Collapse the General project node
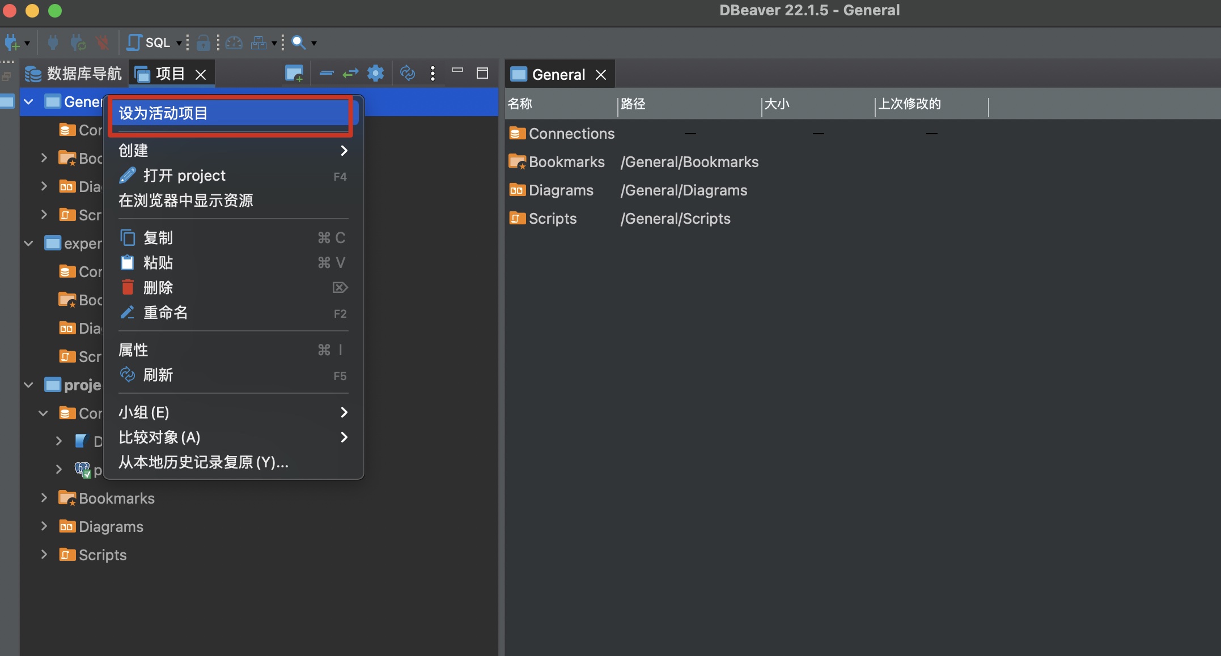The height and width of the screenshot is (656, 1221). pos(29,102)
